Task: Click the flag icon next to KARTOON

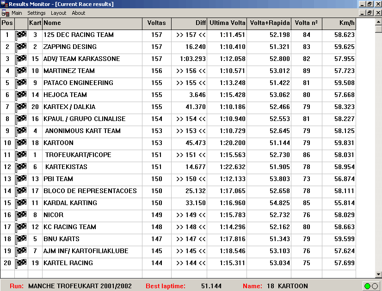Action: pos(21,143)
